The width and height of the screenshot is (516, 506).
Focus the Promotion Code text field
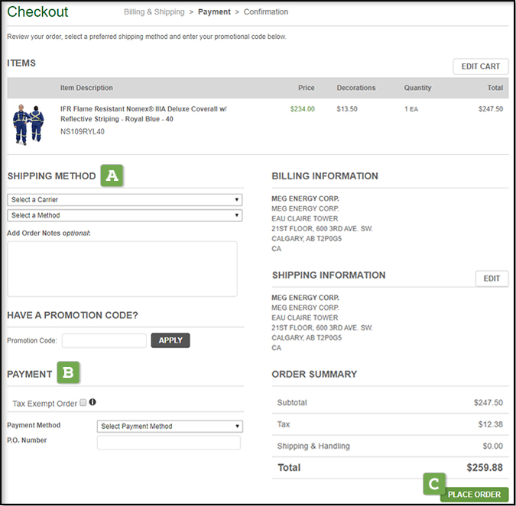104,340
